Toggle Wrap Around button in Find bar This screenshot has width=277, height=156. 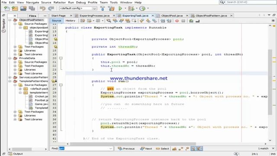click(200, 149)
